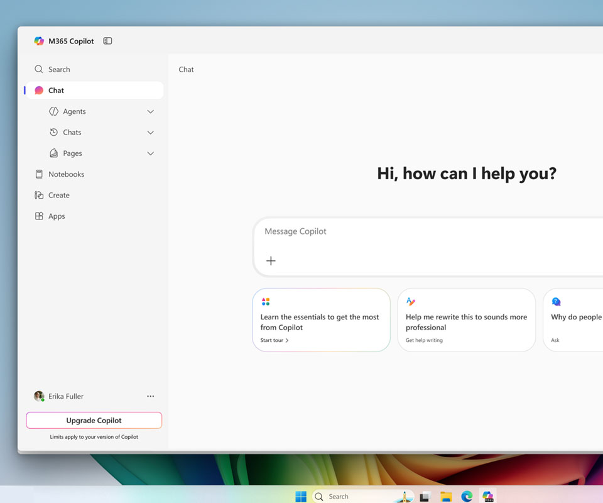The width and height of the screenshot is (603, 503).
Task: Expand the Chats history chevron
Action: (x=150, y=133)
